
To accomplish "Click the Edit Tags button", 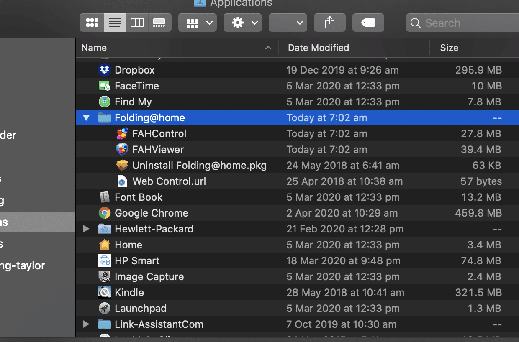I will pyautogui.click(x=368, y=23).
